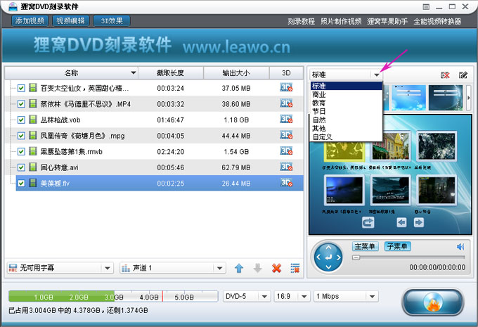Screen dimensions: 478x327
Task: Click the 3D icon for 美葆媛.flv
Action: [286, 183]
